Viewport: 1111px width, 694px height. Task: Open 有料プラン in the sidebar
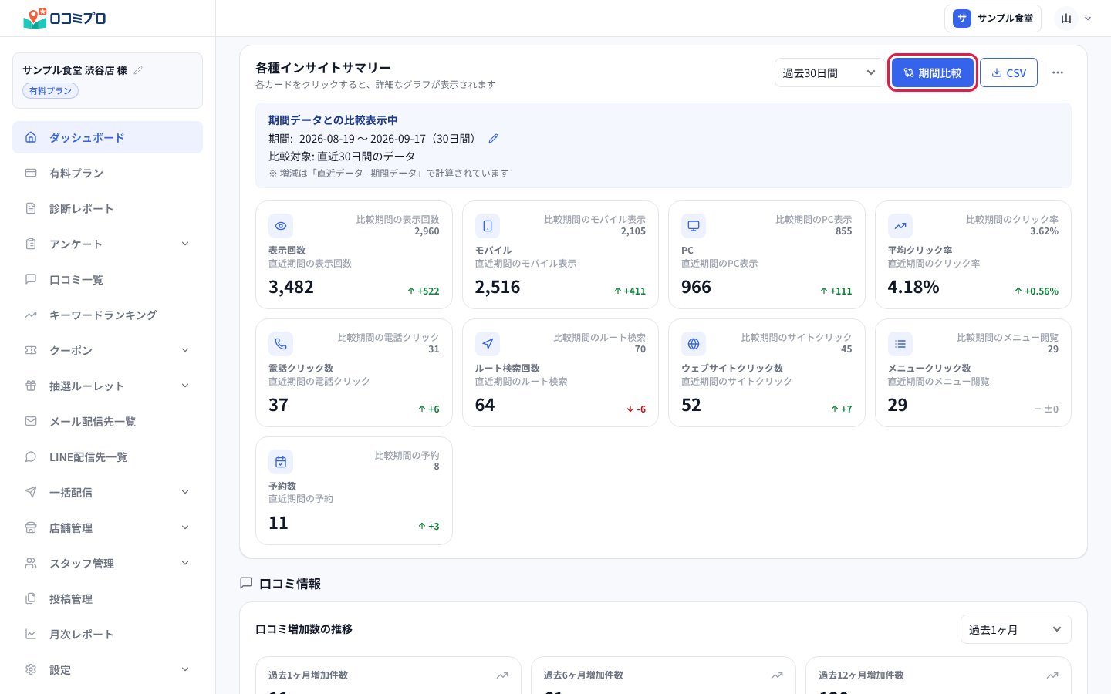tap(107, 173)
